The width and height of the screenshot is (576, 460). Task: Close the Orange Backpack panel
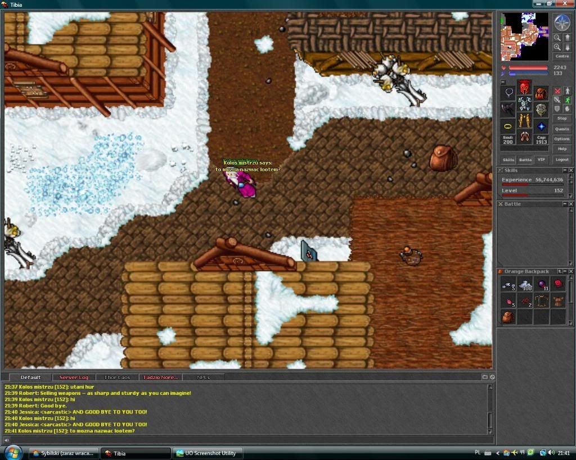[571, 271]
